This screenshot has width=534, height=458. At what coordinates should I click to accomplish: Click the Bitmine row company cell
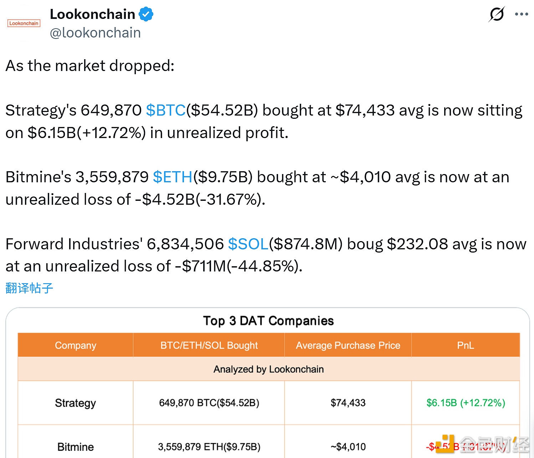(76, 447)
